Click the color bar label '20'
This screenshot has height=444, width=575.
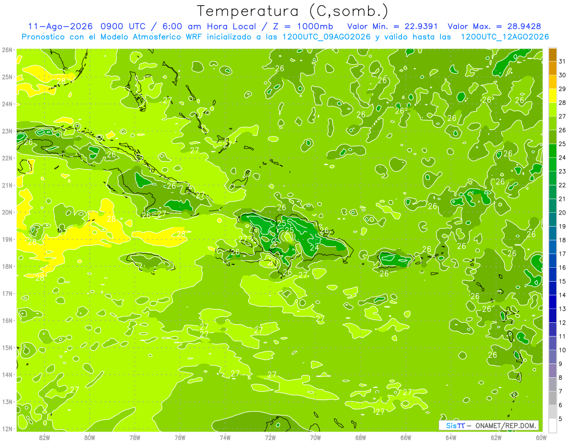pos(563,213)
